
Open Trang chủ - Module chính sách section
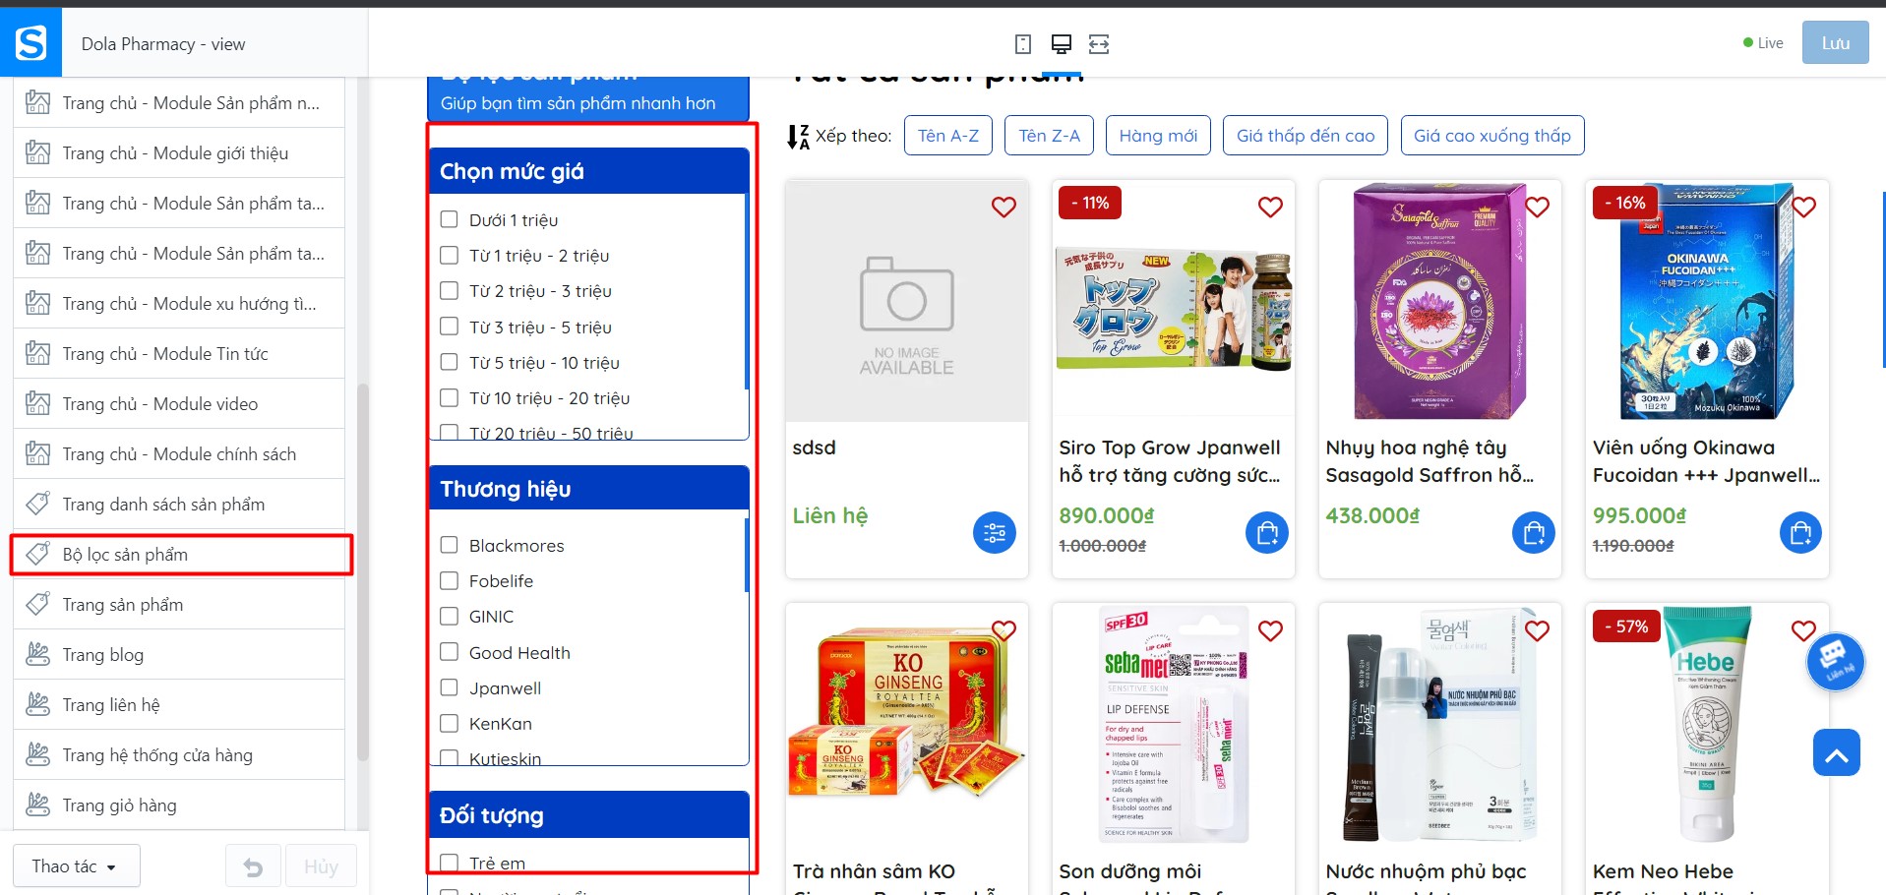pos(179,453)
